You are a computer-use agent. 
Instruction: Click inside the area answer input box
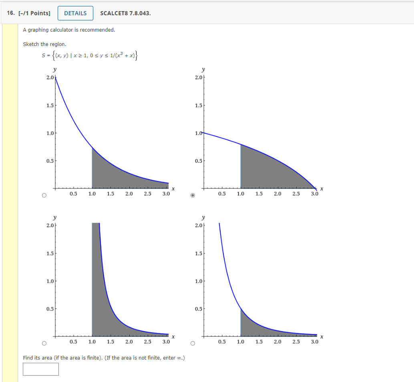41,369
